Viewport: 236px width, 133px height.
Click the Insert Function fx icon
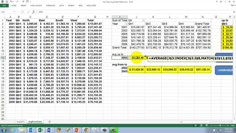[34, 12]
